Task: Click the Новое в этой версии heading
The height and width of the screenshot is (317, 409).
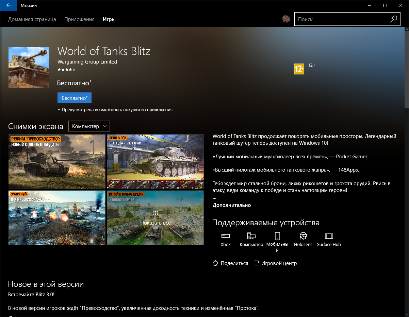Action: coord(46,284)
